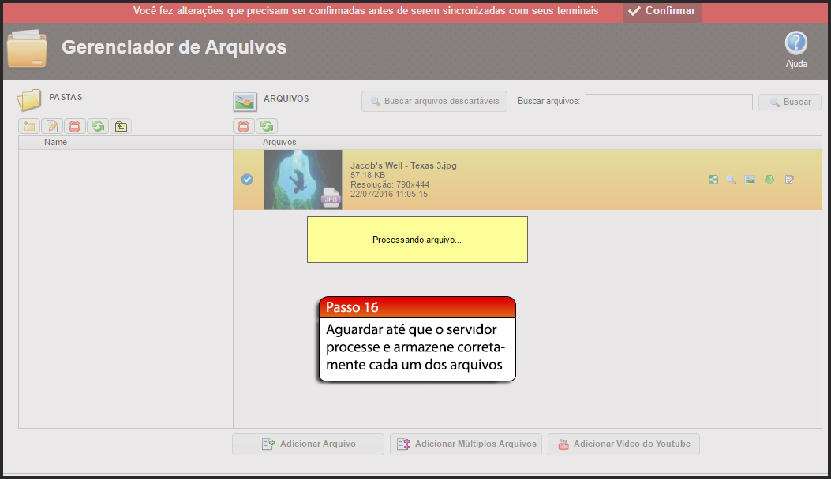Edit details of Jacob's Well file
Viewport: 831px width, 479px height.
click(x=788, y=180)
